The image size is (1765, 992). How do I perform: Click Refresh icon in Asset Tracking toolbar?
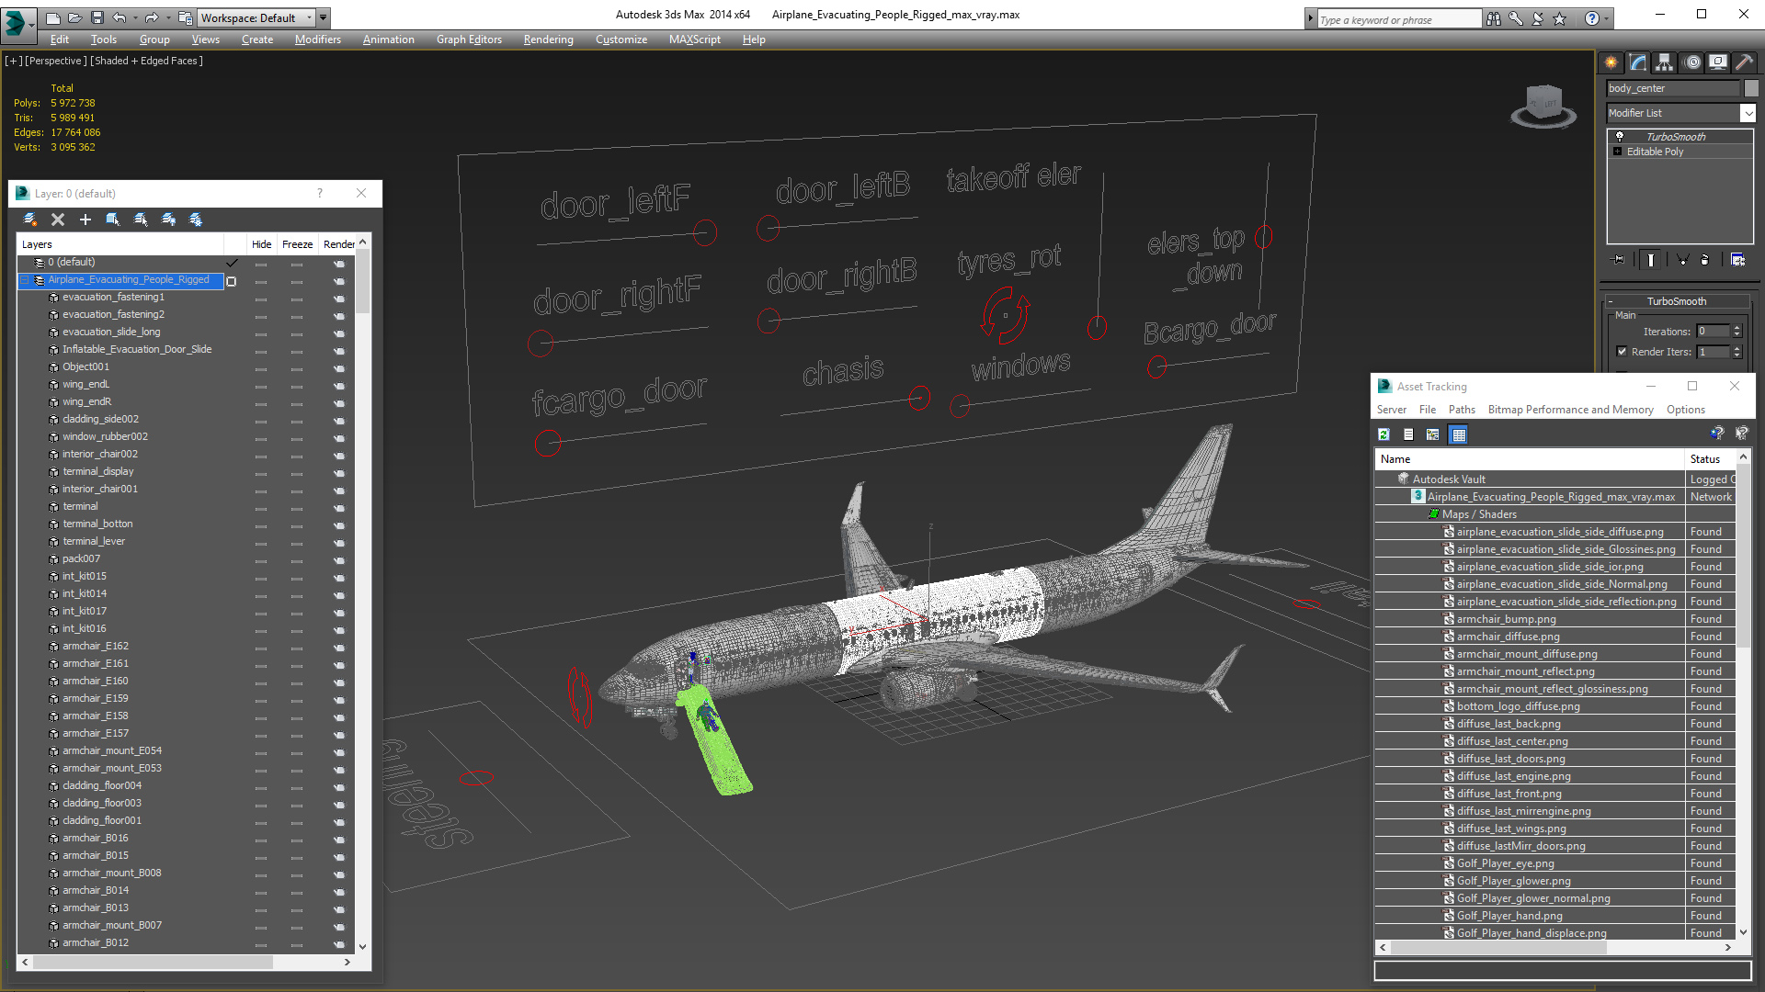(1384, 434)
